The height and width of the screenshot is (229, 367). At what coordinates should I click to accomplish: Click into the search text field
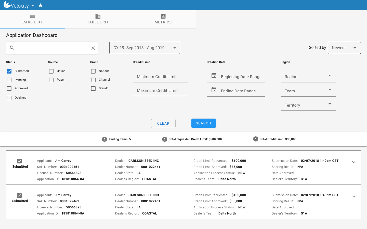pos(52,48)
